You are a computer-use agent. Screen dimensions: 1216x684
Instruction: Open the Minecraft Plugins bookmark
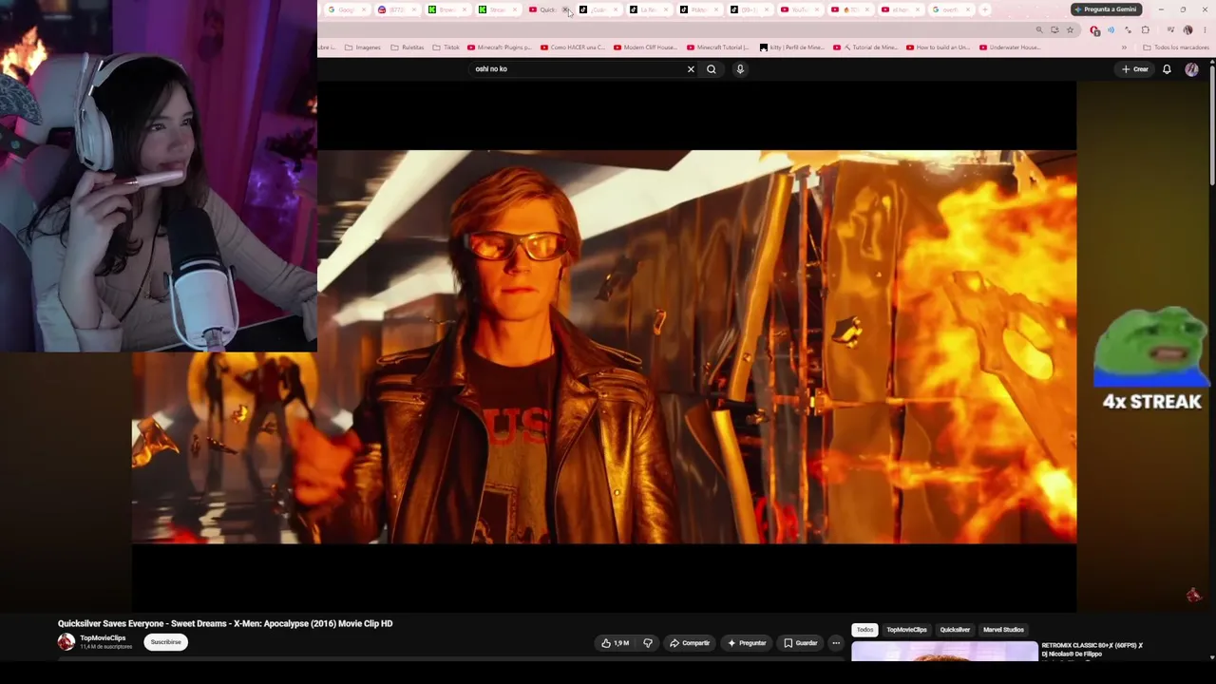pyautogui.click(x=499, y=47)
